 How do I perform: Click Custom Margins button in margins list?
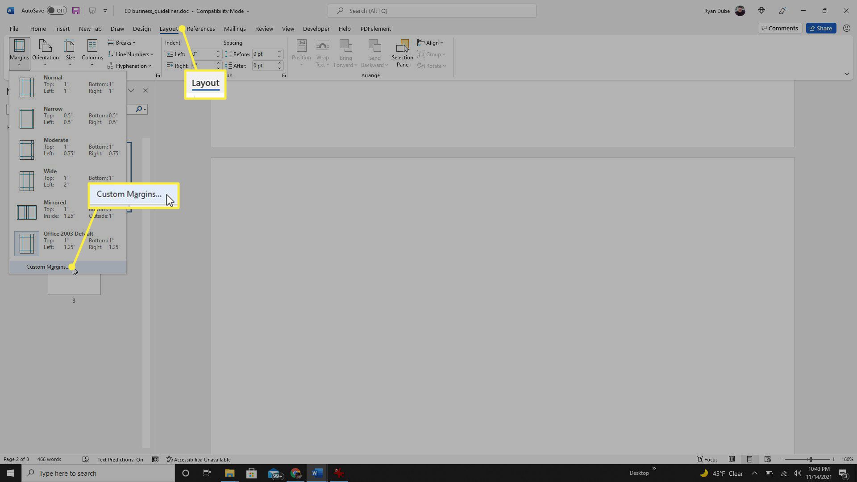(x=48, y=266)
